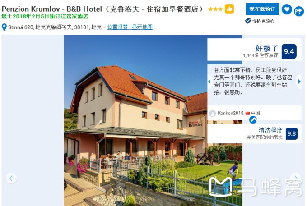Open the share arrow icon
This screenshot has width=307, height=206.
(x=298, y=11)
